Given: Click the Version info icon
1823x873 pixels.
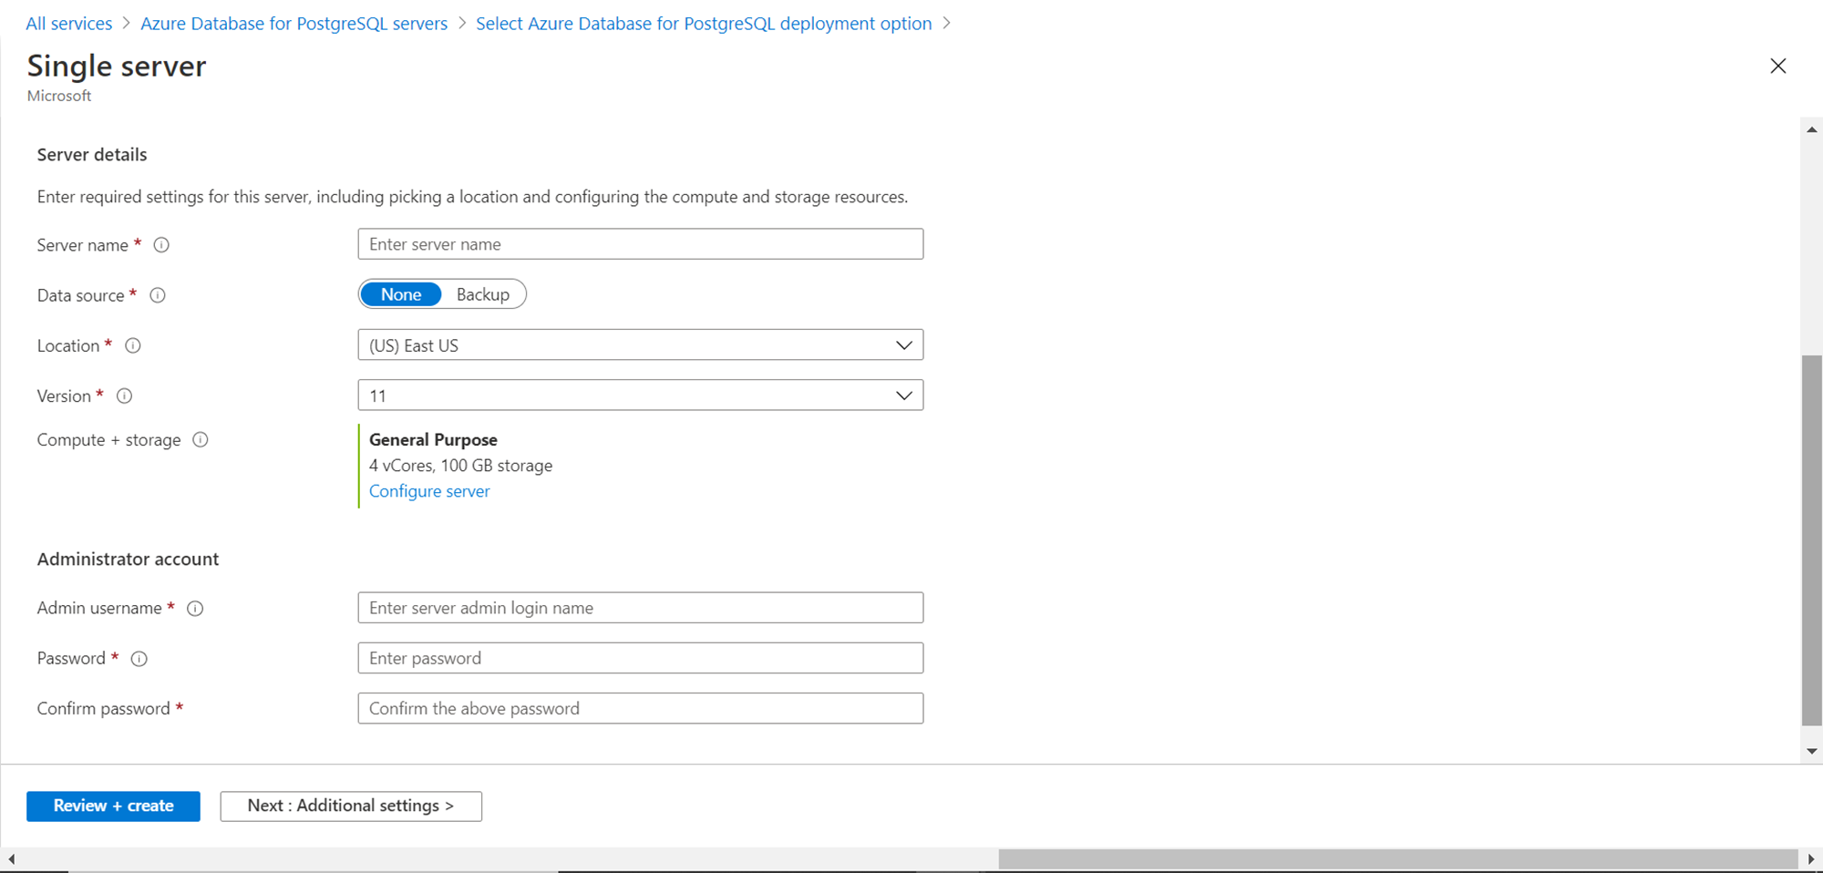Looking at the screenshot, I should (125, 395).
